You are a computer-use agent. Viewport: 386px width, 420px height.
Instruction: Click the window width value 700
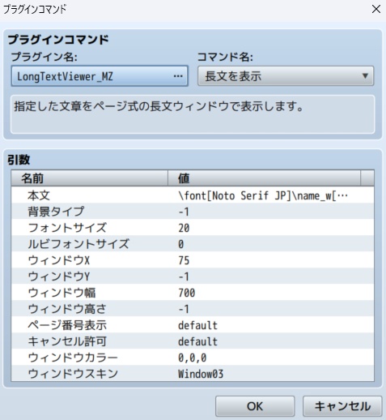pos(187,293)
